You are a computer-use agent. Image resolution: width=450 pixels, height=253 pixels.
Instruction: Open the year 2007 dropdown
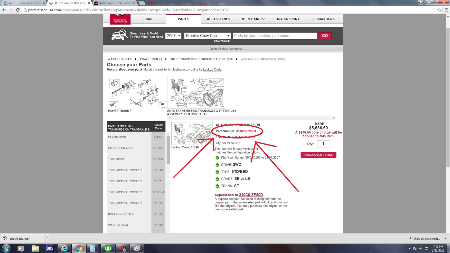coord(173,36)
